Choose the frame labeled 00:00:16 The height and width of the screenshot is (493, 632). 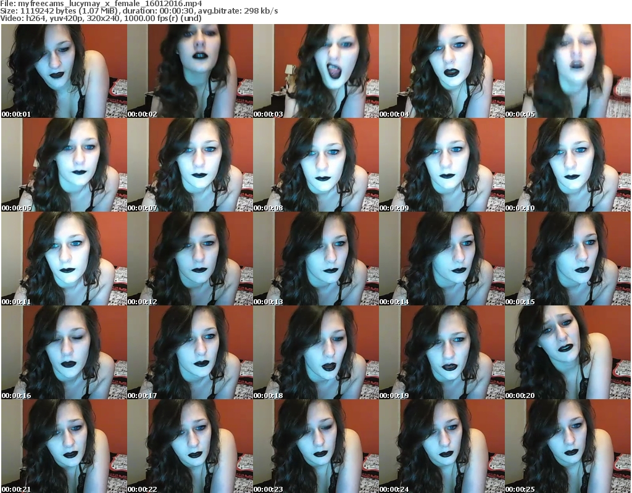point(64,352)
